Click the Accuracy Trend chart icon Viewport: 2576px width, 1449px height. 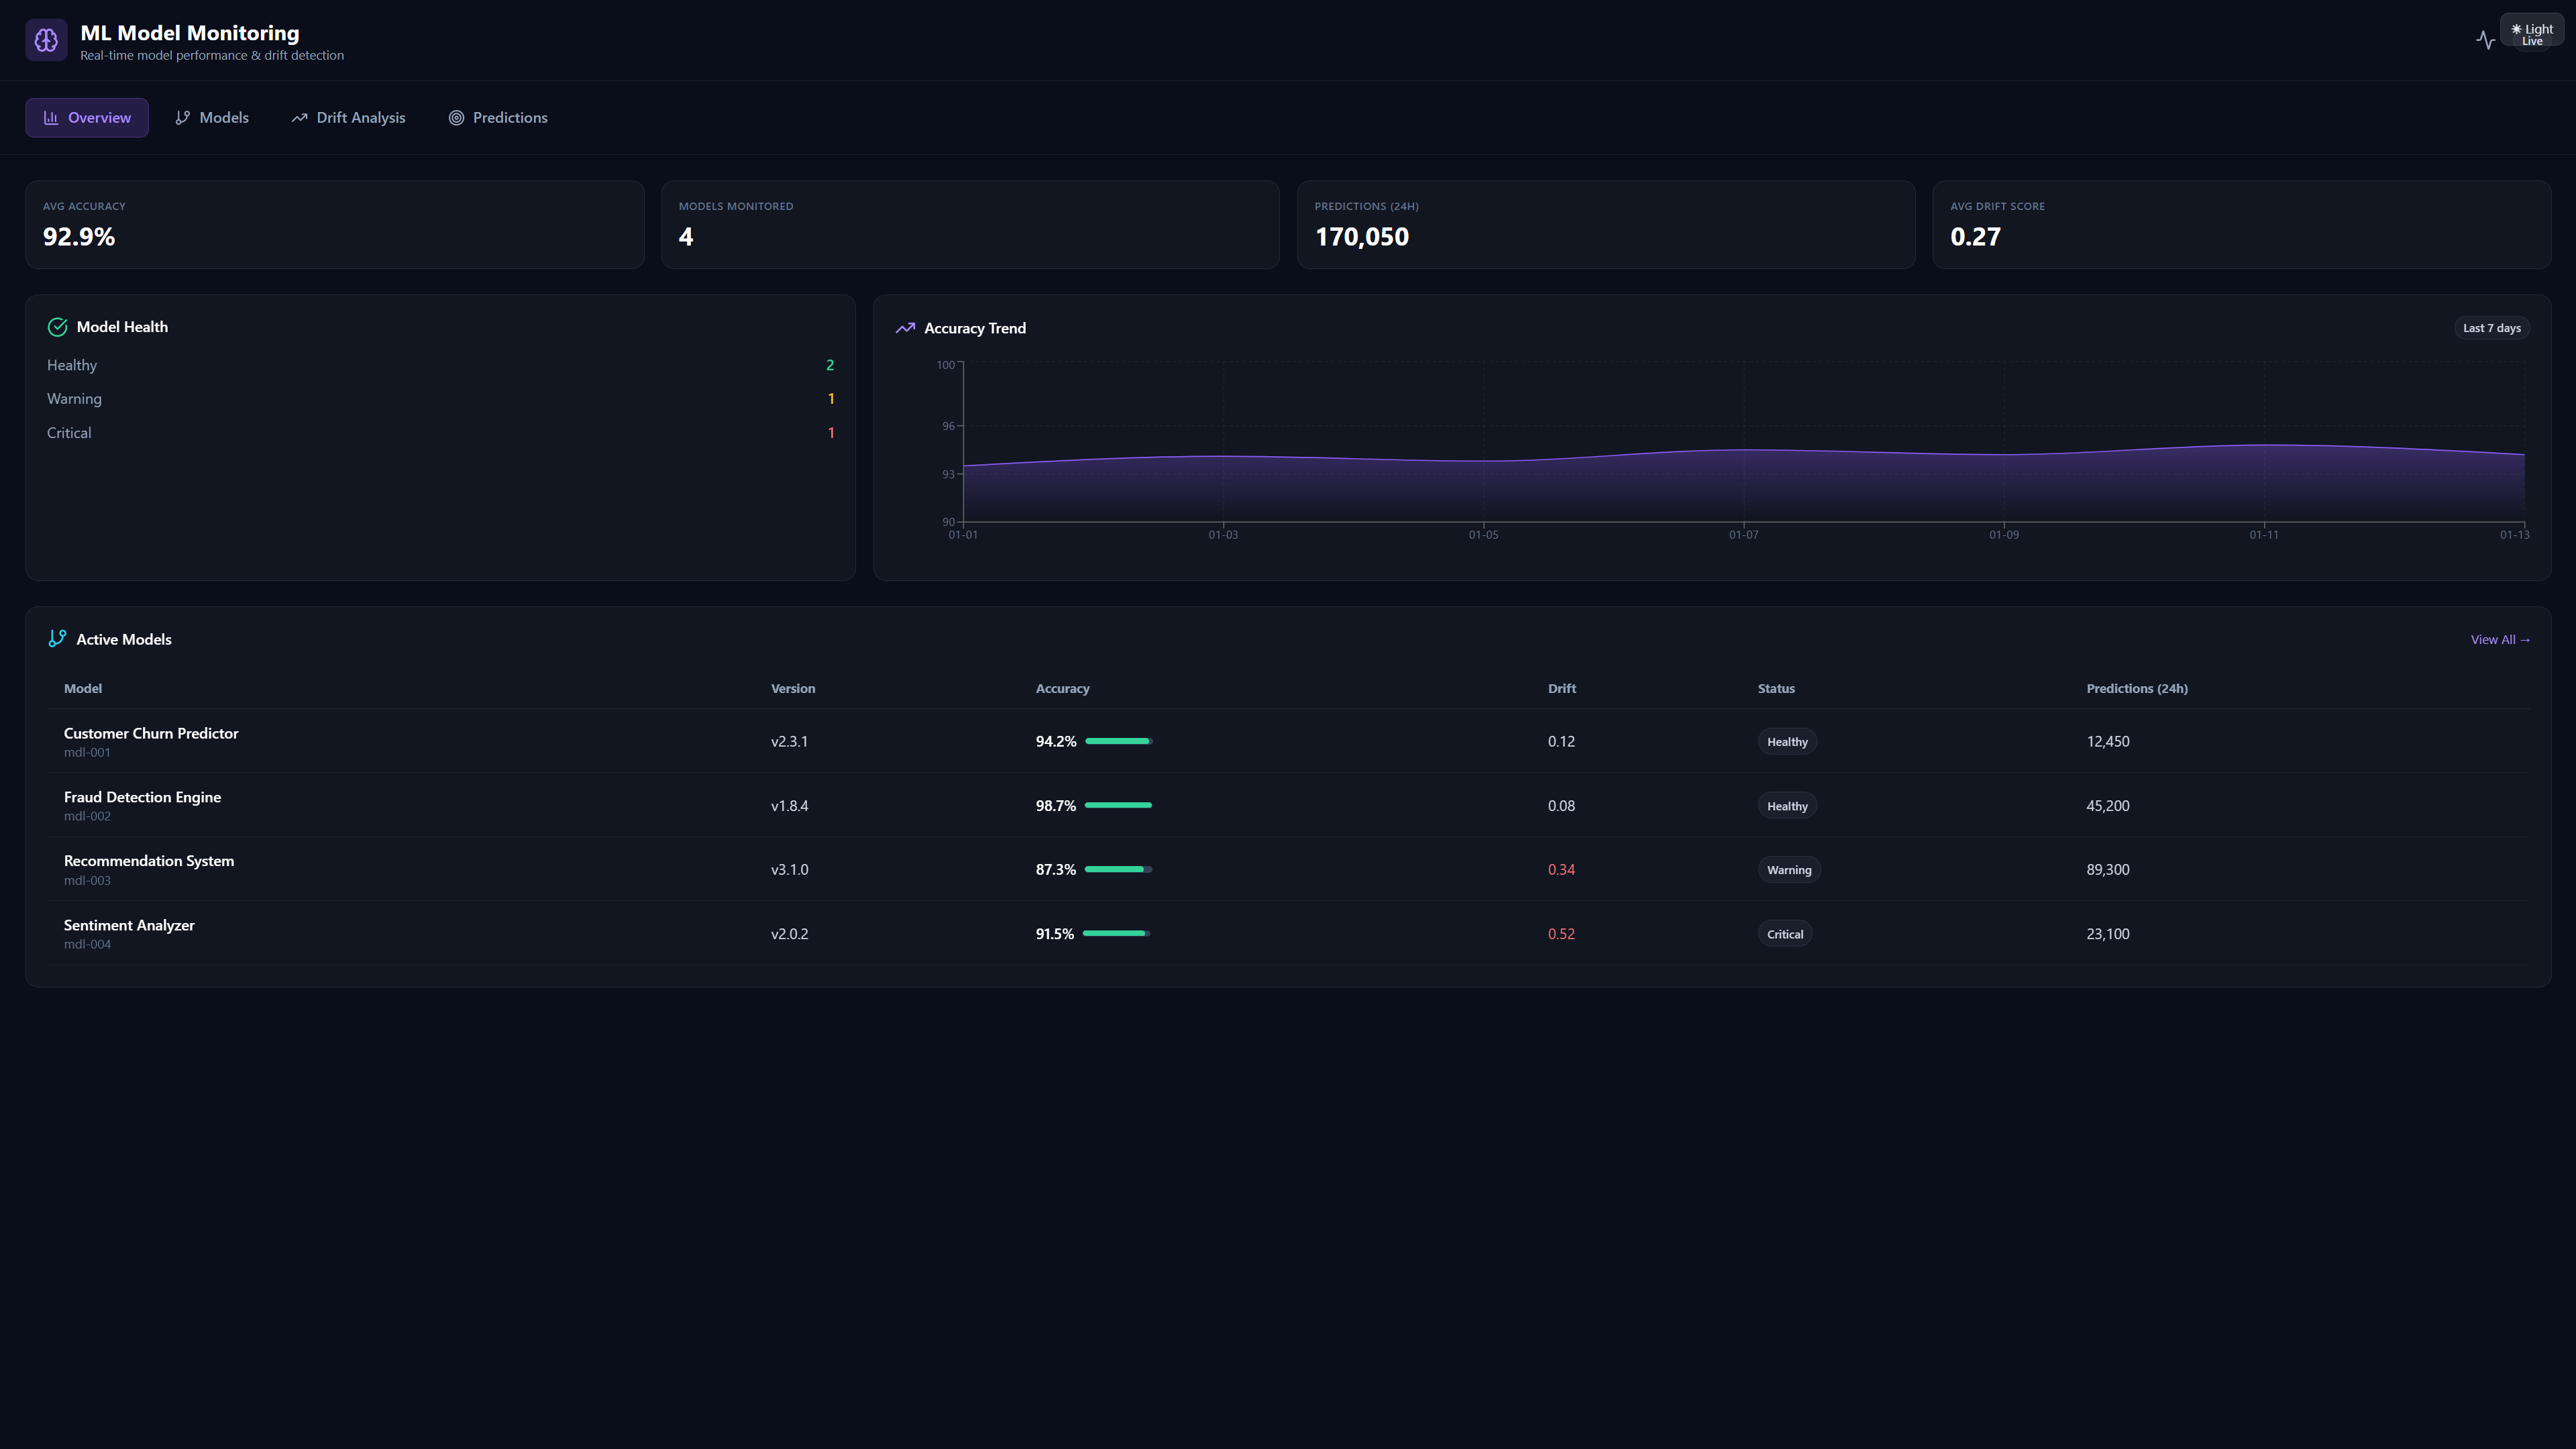point(905,327)
